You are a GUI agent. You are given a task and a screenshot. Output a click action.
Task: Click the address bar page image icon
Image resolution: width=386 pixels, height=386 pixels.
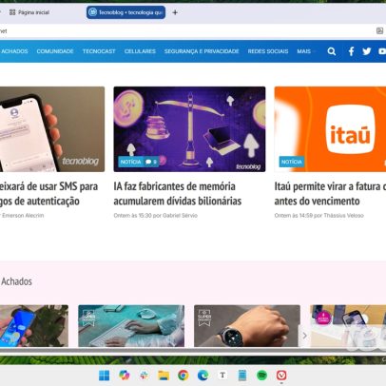(379, 30)
